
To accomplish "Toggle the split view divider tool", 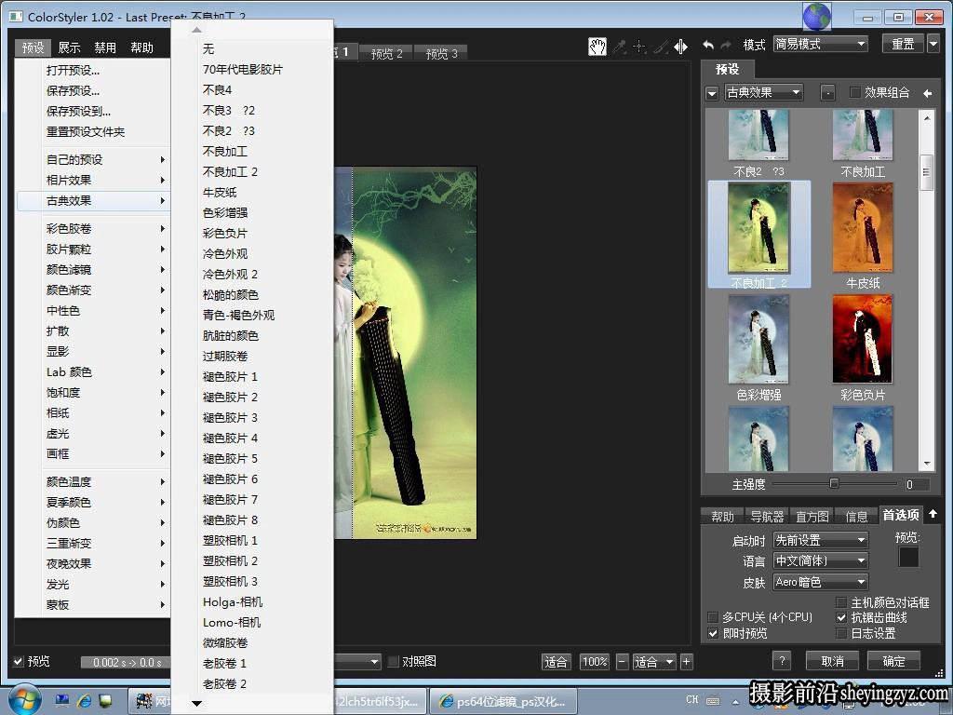I will click(x=680, y=47).
